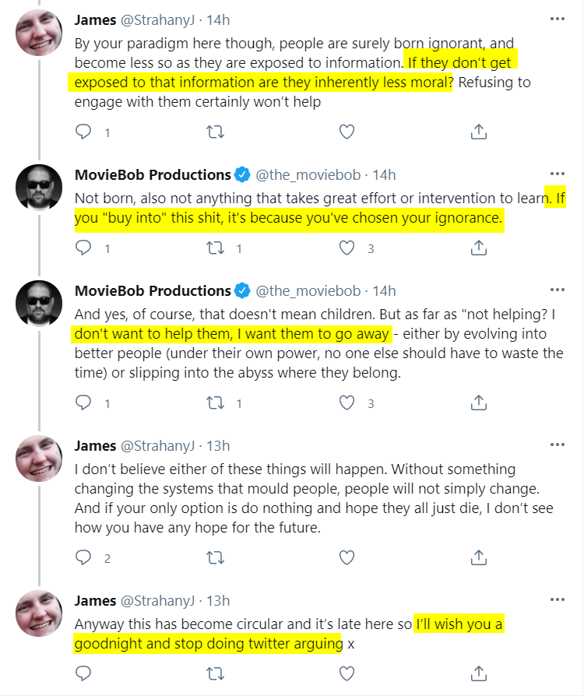The width and height of the screenshot is (584, 696).
Task: Like MovieBob's "slipping into the abyss" tweet
Action: point(347,402)
